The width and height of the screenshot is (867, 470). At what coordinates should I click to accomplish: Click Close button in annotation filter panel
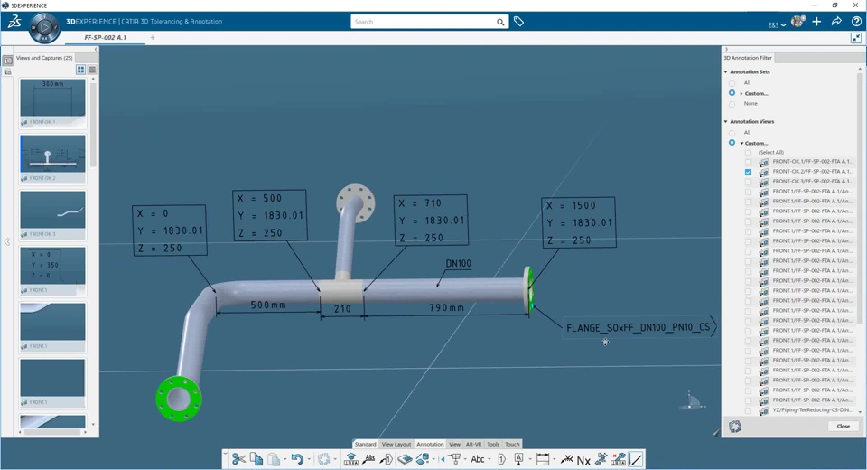pos(844,427)
